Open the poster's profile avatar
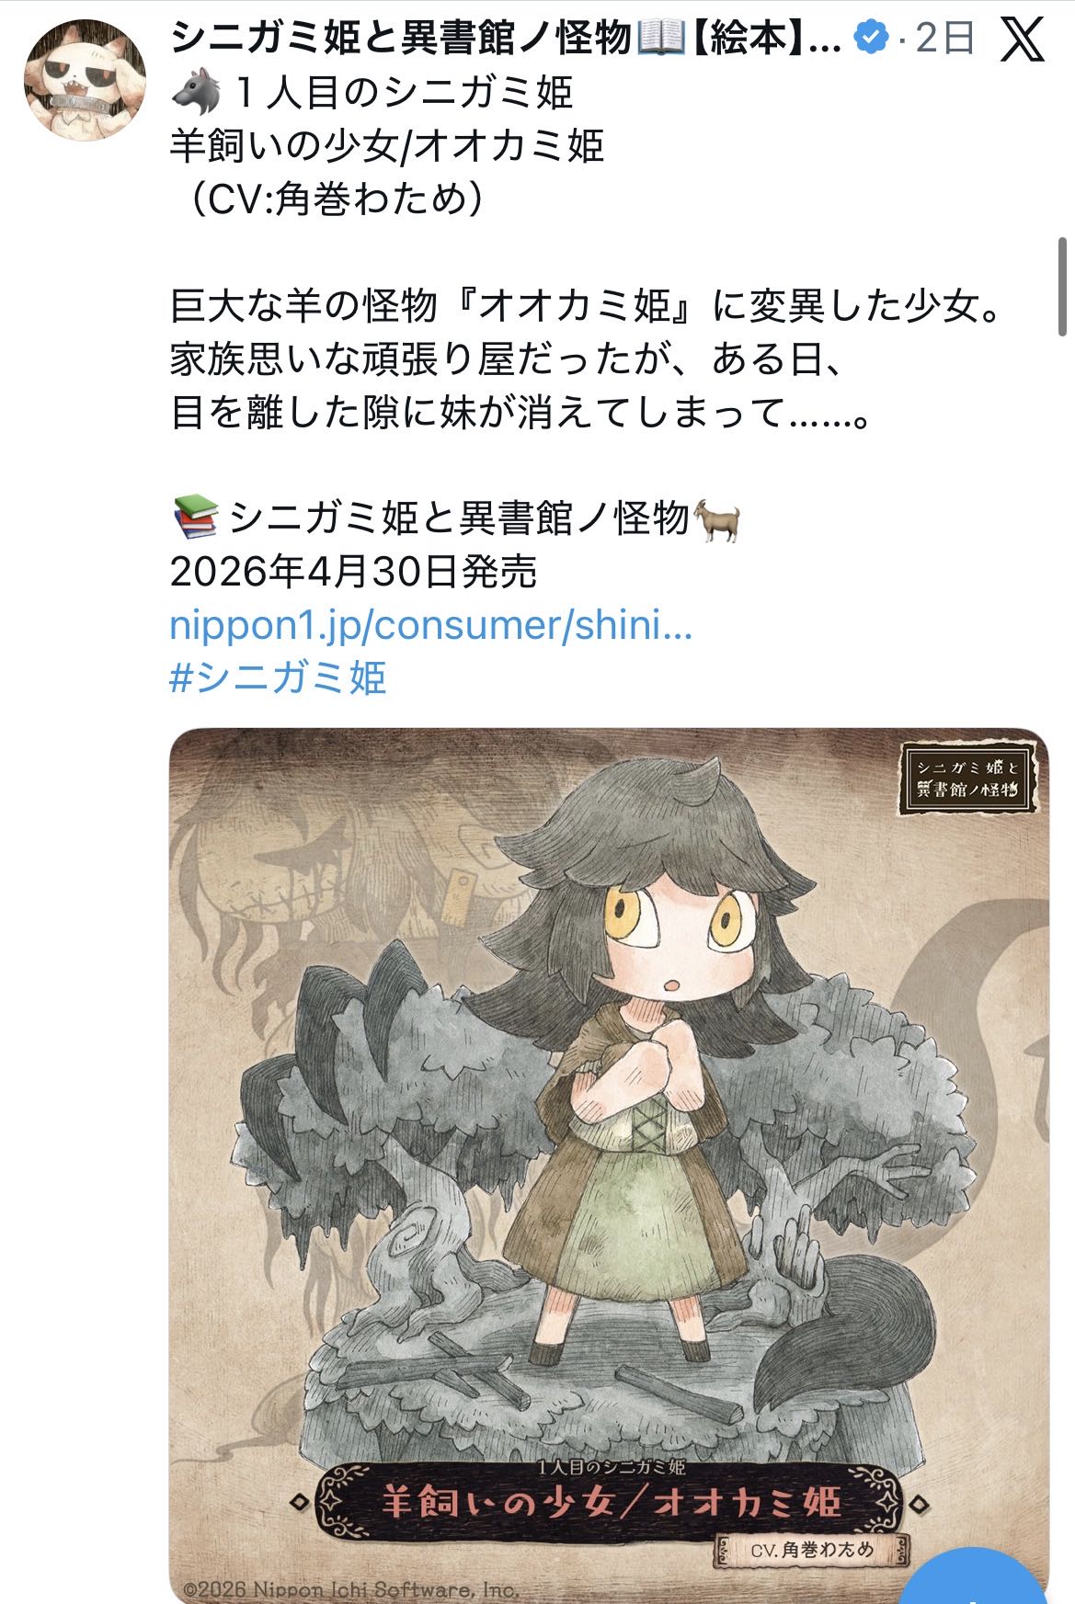This screenshot has width=1075, height=1604. 86,79
